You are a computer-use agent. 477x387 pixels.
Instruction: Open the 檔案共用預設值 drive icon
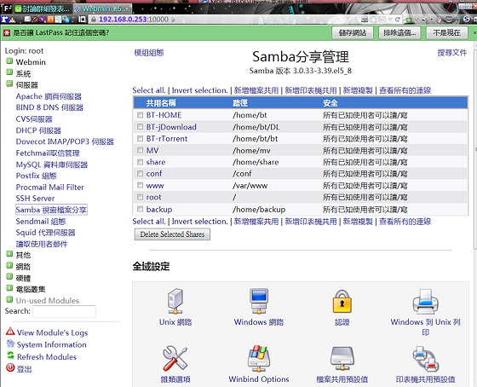(x=342, y=359)
